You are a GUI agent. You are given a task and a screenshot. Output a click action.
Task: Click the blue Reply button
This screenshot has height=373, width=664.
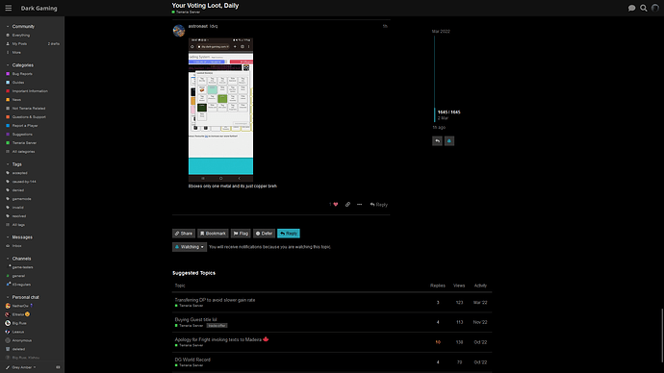coord(289,234)
